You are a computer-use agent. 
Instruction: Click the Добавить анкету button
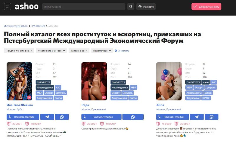206,6
